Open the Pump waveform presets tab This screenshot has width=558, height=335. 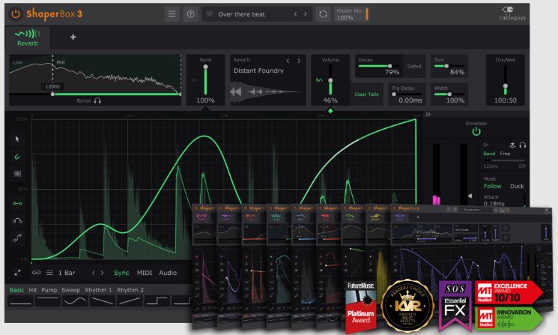tap(49, 290)
